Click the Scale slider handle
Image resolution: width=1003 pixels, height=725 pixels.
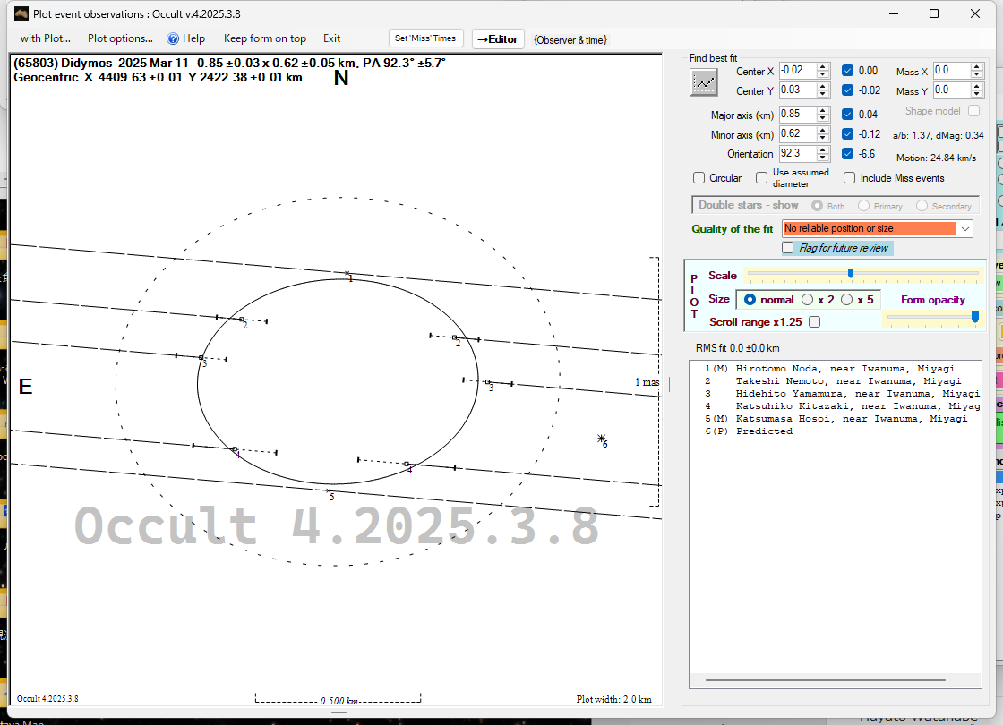(x=850, y=274)
